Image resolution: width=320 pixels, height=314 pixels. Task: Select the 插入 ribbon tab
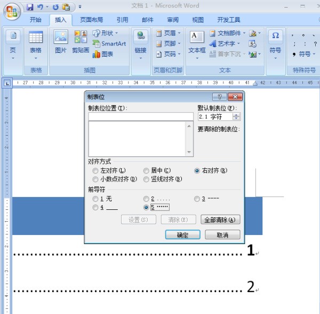tap(61, 20)
